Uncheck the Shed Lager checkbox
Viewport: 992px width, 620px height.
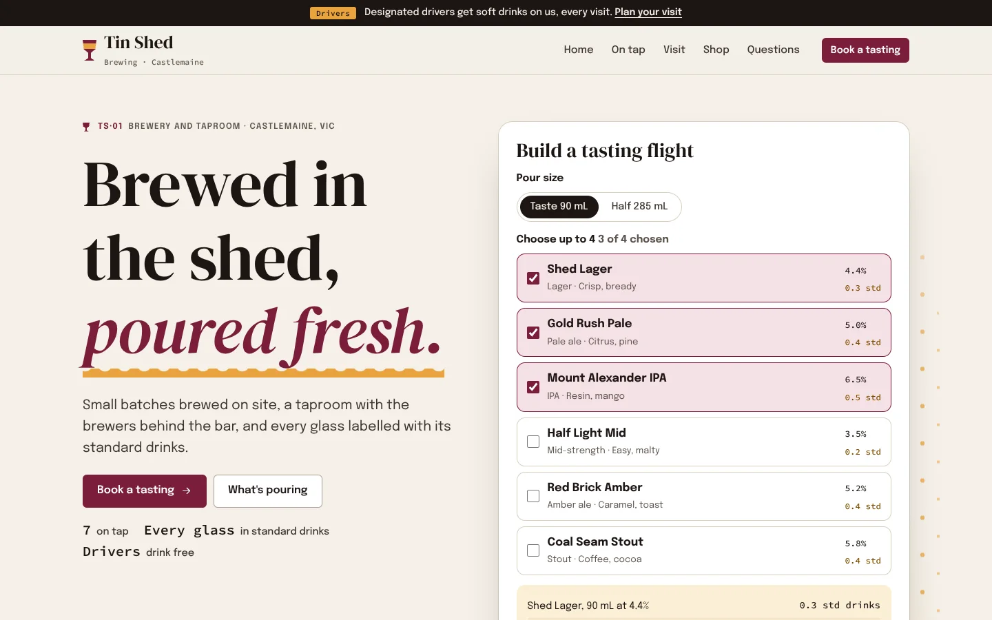[x=533, y=278]
